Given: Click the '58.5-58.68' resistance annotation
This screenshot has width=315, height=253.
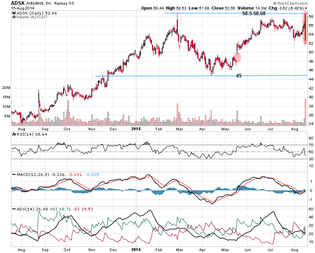Looking at the screenshot, I should pos(254,13).
